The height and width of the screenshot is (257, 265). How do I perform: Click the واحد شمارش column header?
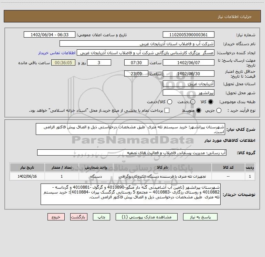(x=96, y=167)
